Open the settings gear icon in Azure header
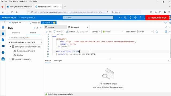 (x=135, y=18)
